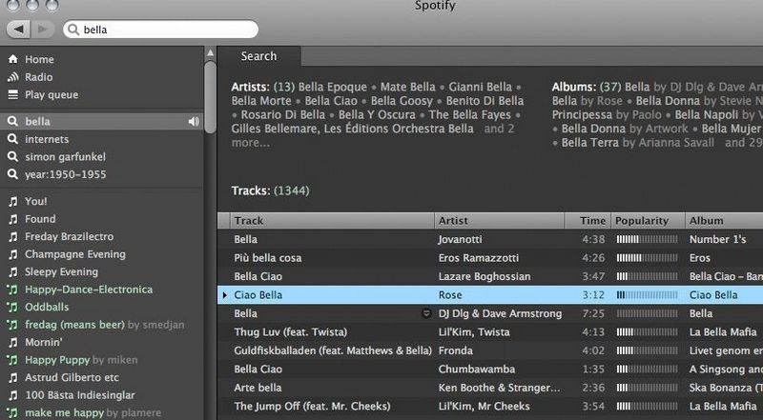Click the Home house icon in sidebar
This screenshot has width=763, height=420.
[x=13, y=59]
